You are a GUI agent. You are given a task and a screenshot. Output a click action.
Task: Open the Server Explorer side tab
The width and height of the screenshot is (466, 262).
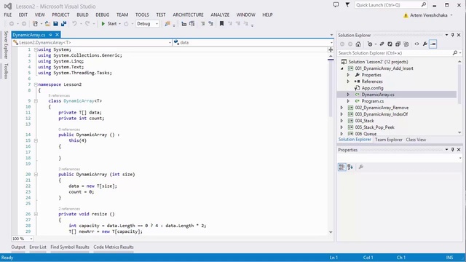[6, 44]
